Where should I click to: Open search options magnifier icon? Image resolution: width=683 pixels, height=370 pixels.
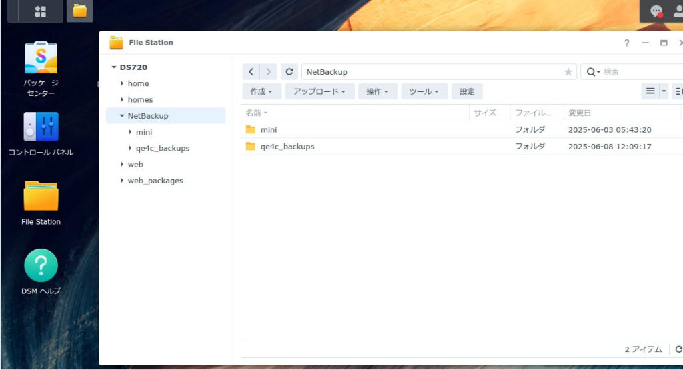(593, 72)
